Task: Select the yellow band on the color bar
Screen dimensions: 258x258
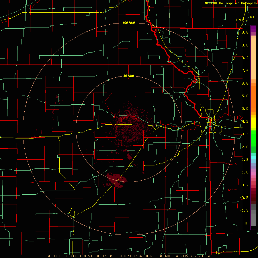Action: (253, 123)
